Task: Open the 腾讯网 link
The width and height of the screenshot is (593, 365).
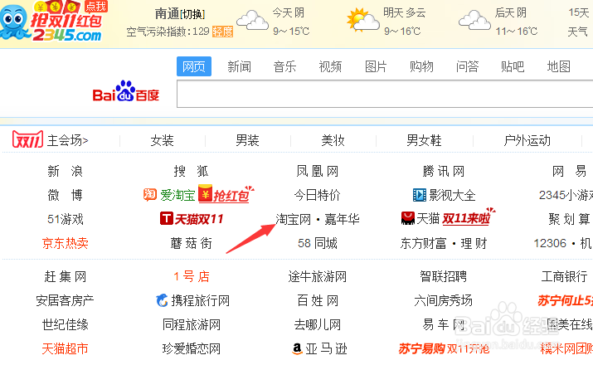Action: coord(443,172)
